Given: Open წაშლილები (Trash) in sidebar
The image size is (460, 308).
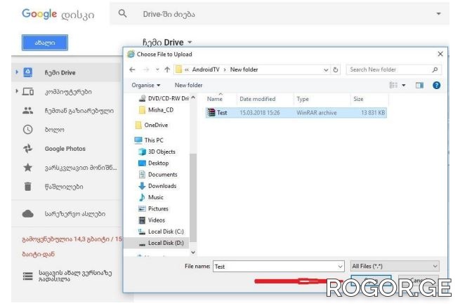Looking at the screenshot, I should point(64,187).
